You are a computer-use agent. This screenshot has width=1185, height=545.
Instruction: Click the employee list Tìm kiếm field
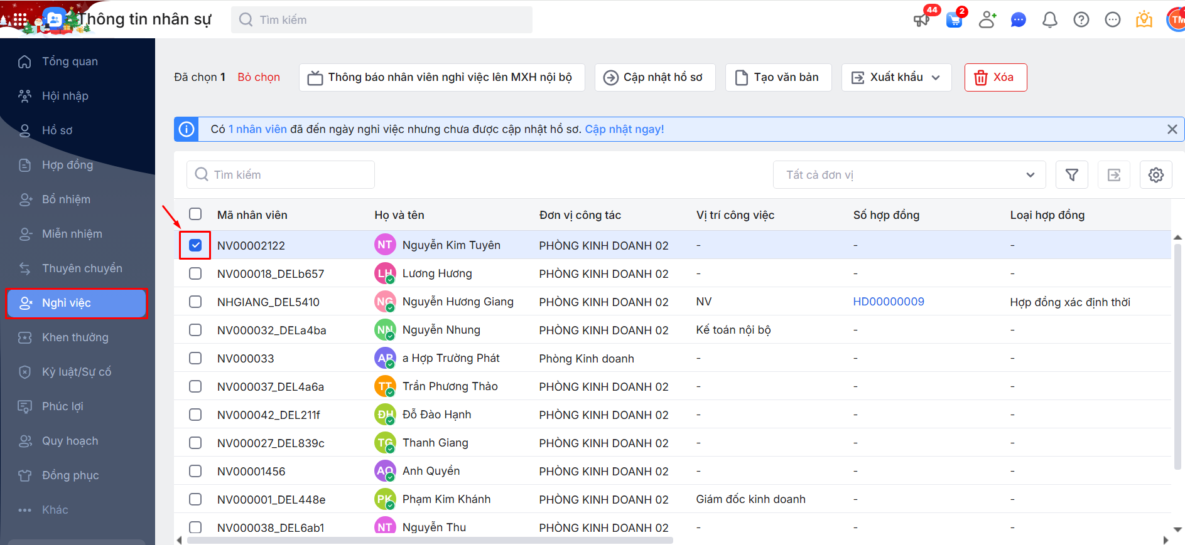(x=281, y=175)
